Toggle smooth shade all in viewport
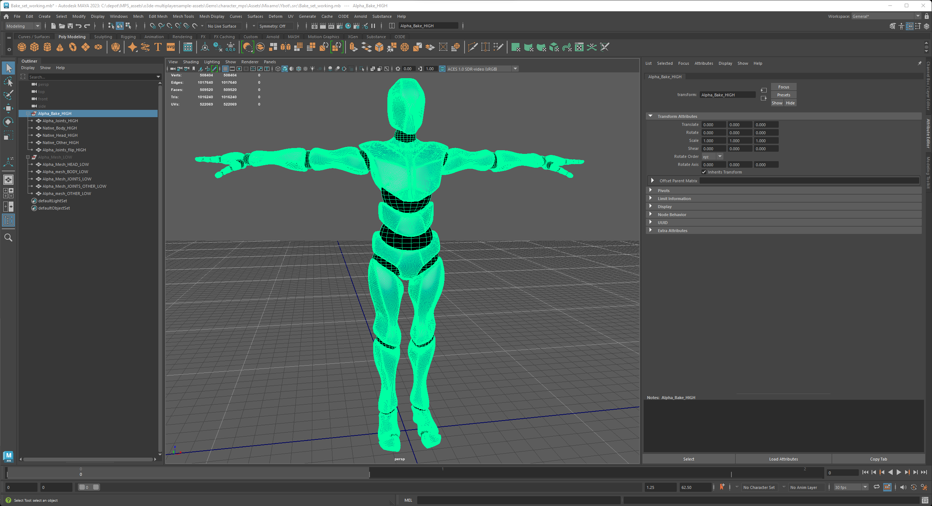Screen dimensions: 932x506 (x=285, y=69)
